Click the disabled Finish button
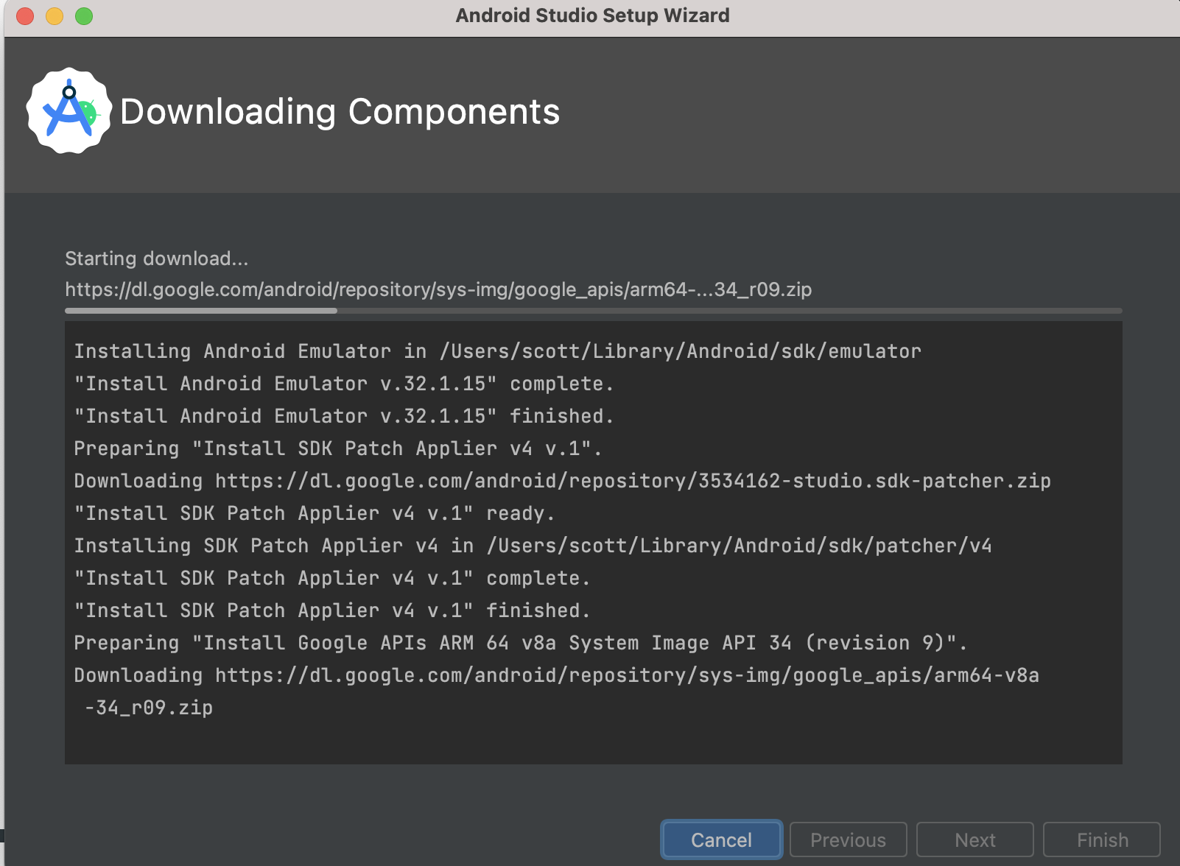This screenshot has height=866, width=1180. click(x=1102, y=839)
